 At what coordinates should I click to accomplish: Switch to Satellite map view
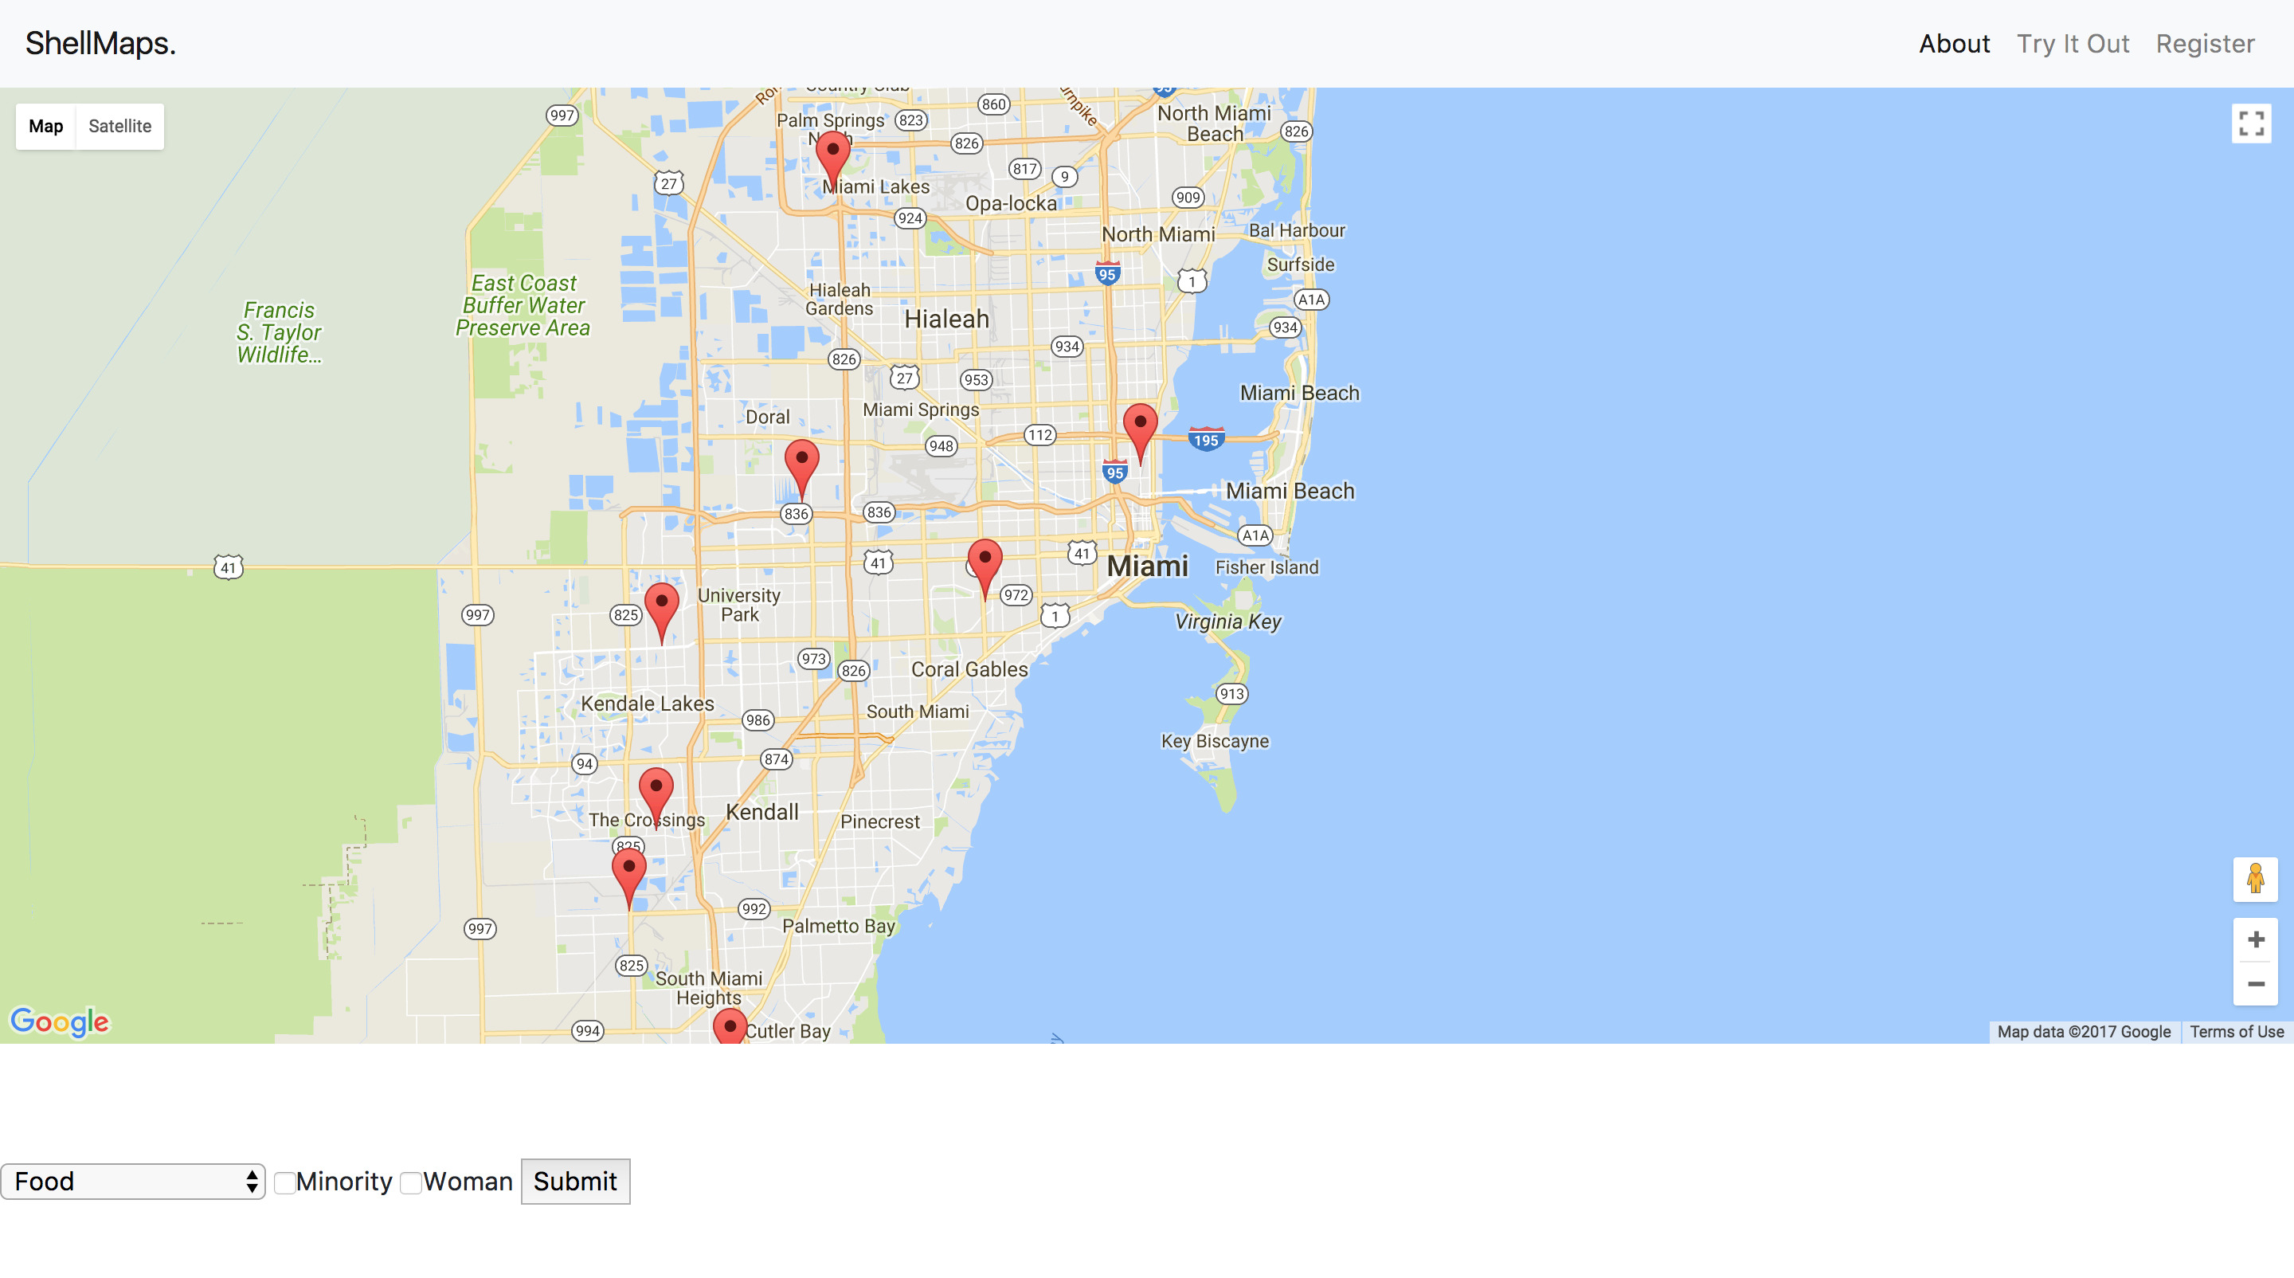[119, 127]
